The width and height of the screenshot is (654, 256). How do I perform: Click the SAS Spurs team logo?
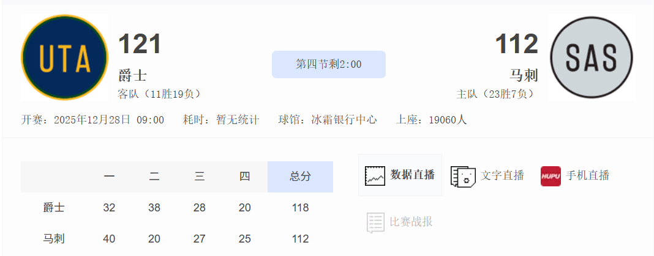(x=592, y=57)
